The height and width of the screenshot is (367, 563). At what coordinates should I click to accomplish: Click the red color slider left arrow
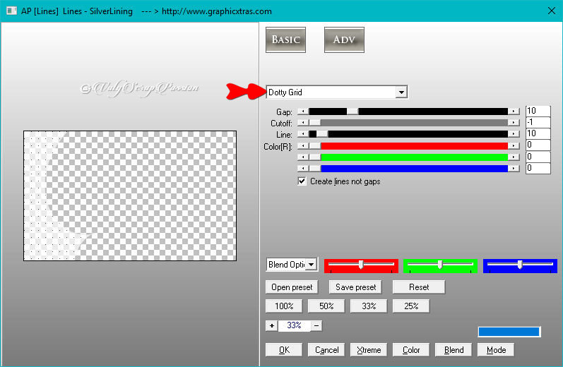302,146
